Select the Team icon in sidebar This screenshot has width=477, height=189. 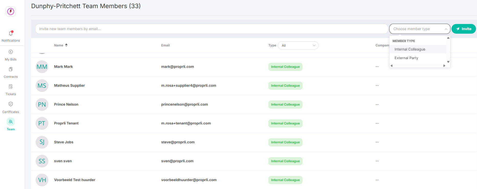(x=11, y=122)
